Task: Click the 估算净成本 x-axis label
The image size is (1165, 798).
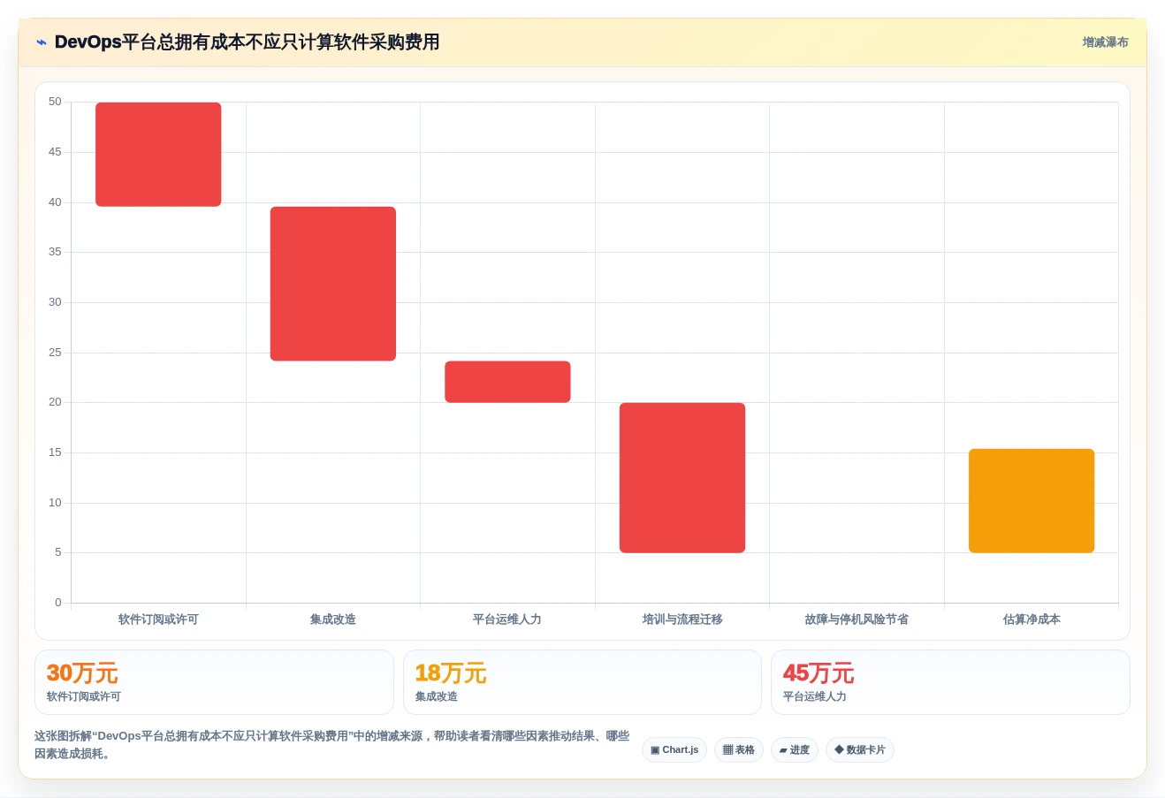Action: coord(1032,619)
